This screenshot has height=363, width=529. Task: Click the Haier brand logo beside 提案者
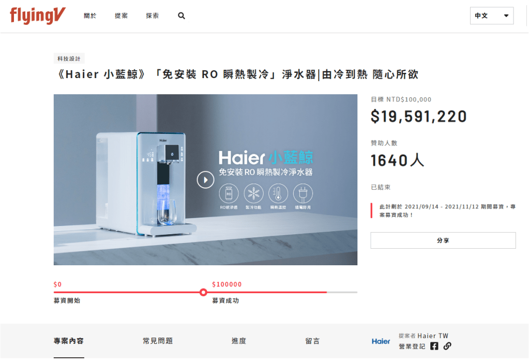pos(381,341)
